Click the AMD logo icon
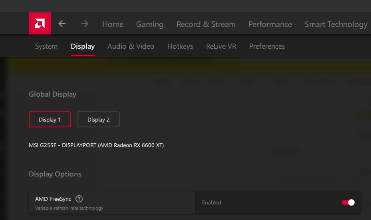This screenshot has height=220, width=371. coord(40,24)
